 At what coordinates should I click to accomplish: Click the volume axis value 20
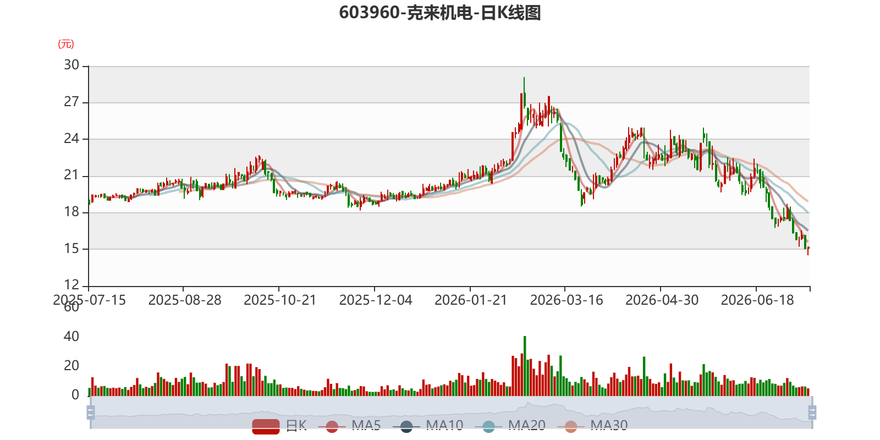(71, 365)
